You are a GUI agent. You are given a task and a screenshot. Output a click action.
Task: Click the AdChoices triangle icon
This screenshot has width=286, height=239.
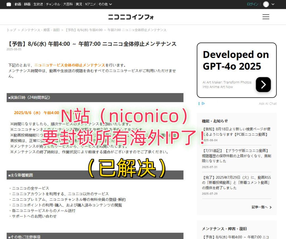click(x=203, y=103)
